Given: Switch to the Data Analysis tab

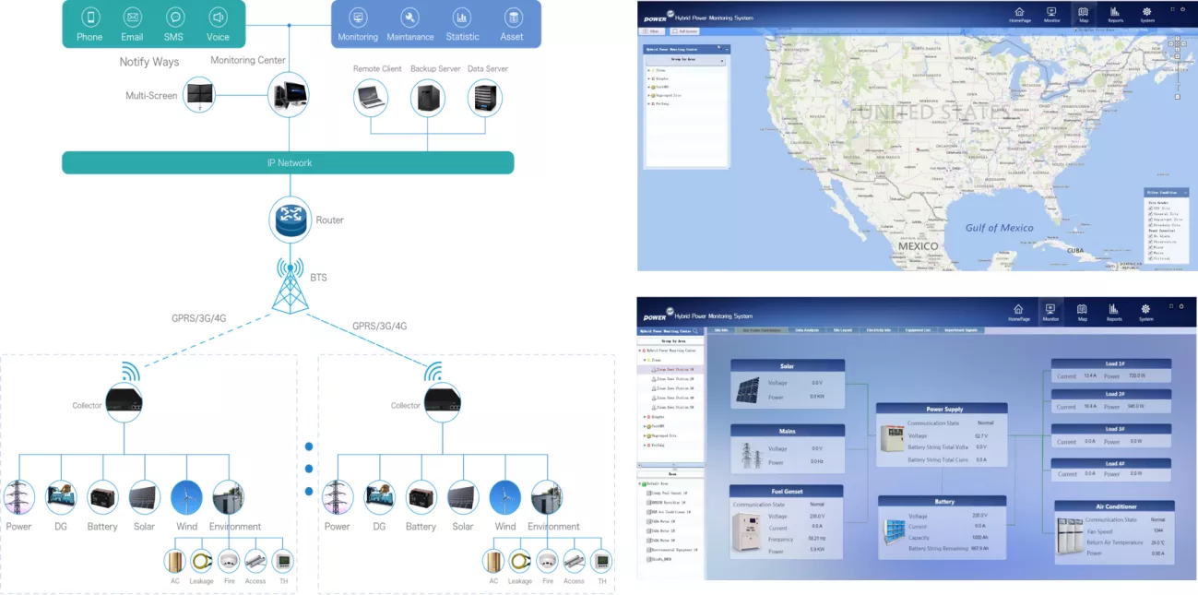Looking at the screenshot, I should tap(806, 329).
